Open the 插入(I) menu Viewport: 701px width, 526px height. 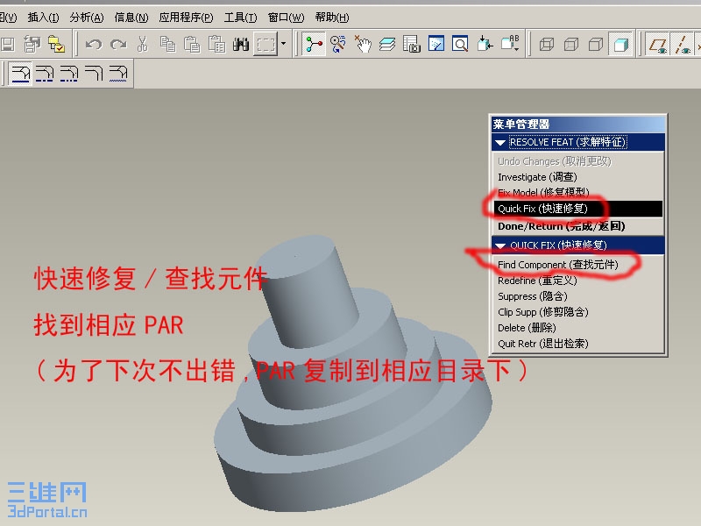(43, 18)
